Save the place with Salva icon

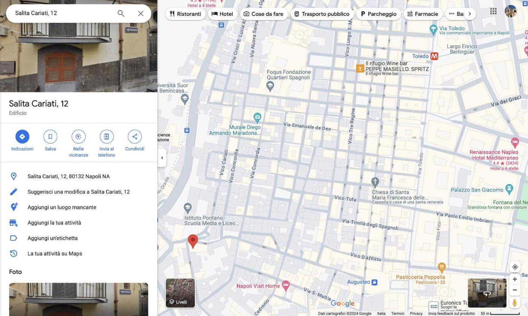[50, 137]
